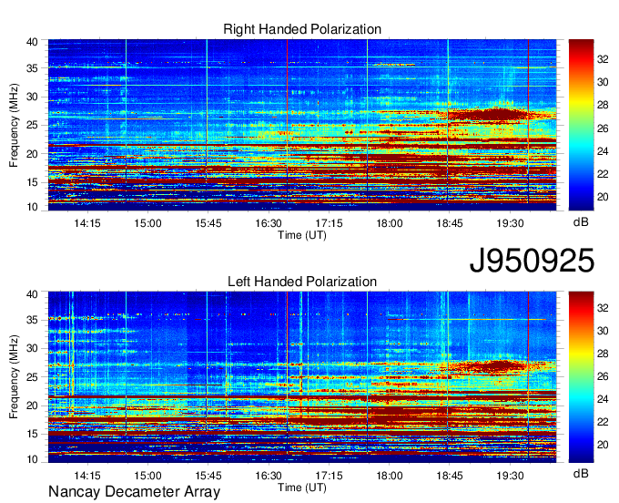Click the "dB" label under Left Handed colorbar

coord(581,474)
